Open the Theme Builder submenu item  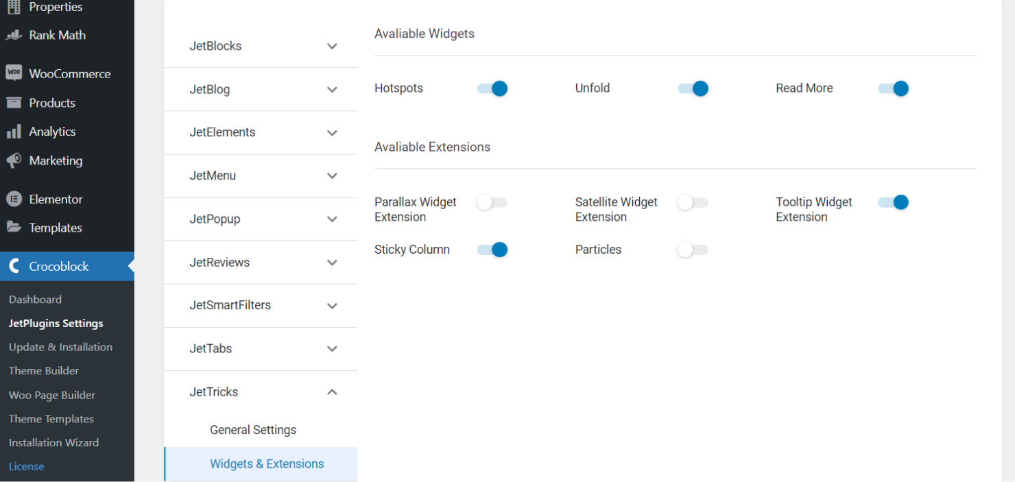(44, 371)
